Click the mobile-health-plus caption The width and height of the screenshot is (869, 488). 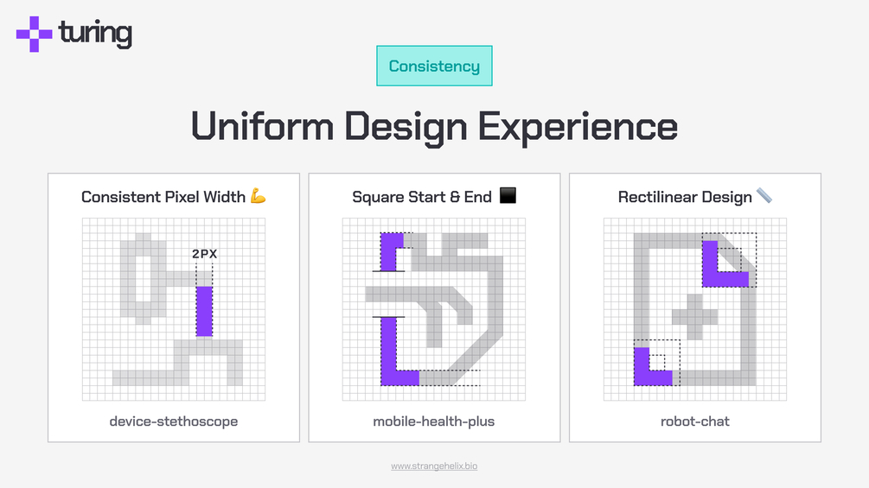tap(434, 421)
